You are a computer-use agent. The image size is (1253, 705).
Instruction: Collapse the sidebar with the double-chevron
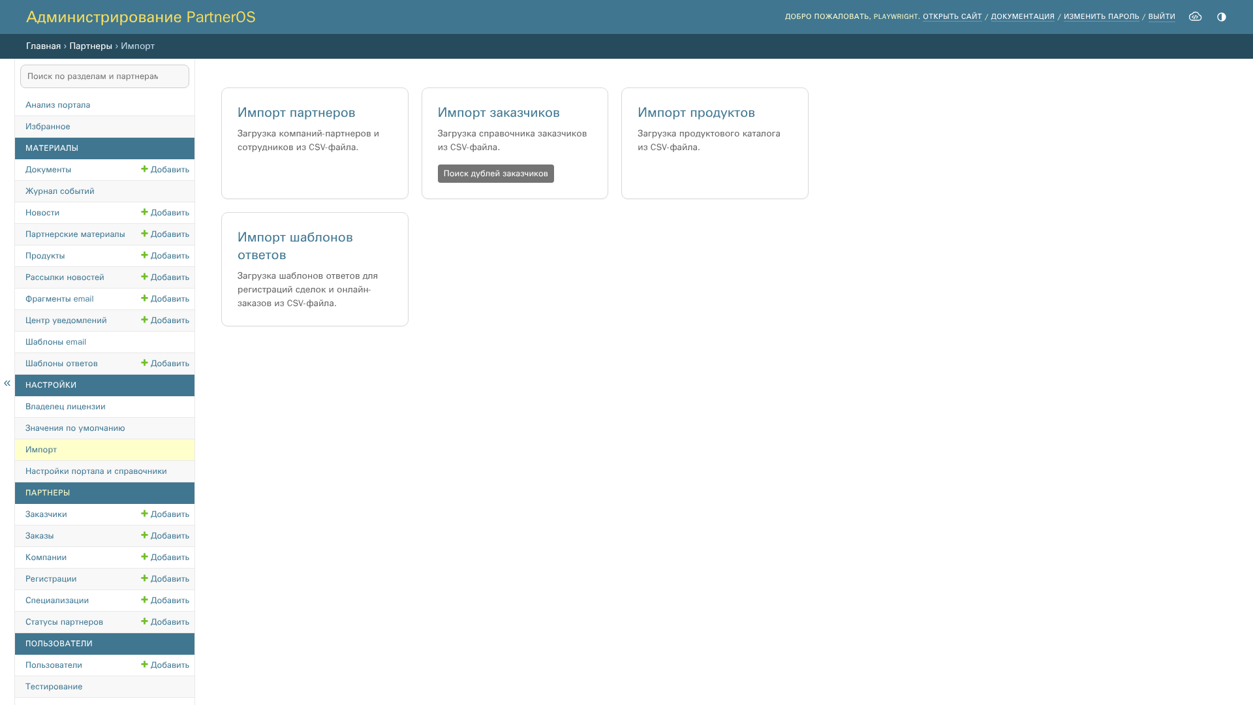pyautogui.click(x=7, y=383)
